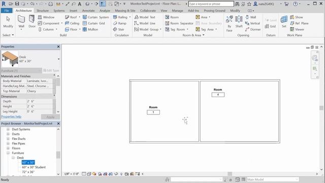Image resolution: width=325 pixels, height=183 pixels.
Task: Select the Tag Room tool
Action: (x=175, y=29)
